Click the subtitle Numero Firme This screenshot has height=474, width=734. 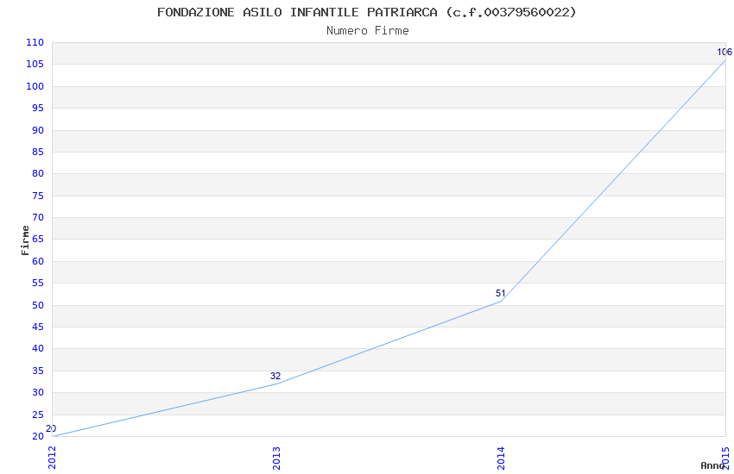pyautogui.click(x=368, y=31)
